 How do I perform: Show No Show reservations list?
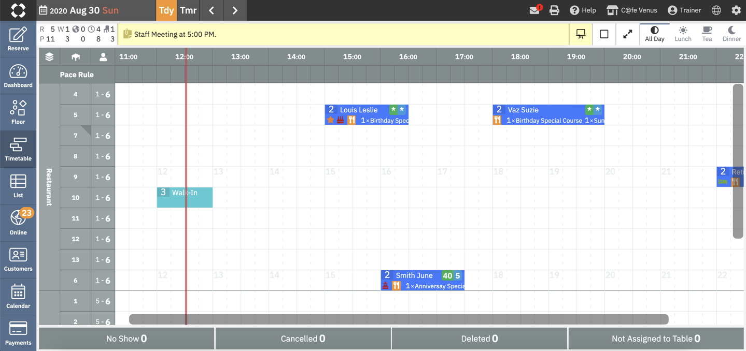pos(126,339)
